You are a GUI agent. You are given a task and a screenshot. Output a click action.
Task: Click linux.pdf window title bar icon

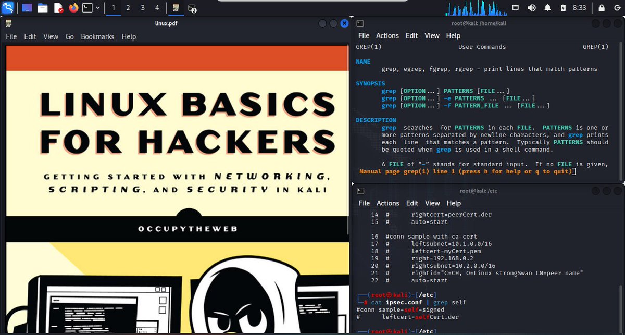pos(9,23)
